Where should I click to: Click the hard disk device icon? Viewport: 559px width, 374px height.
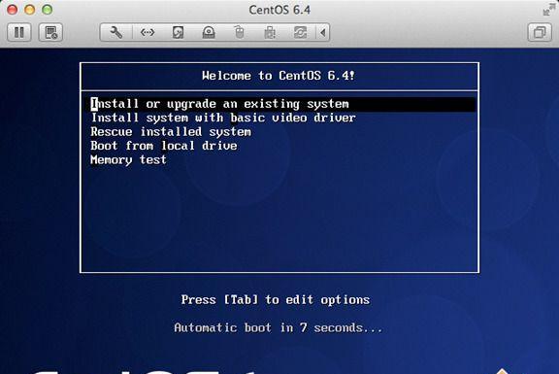pyautogui.click(x=178, y=32)
